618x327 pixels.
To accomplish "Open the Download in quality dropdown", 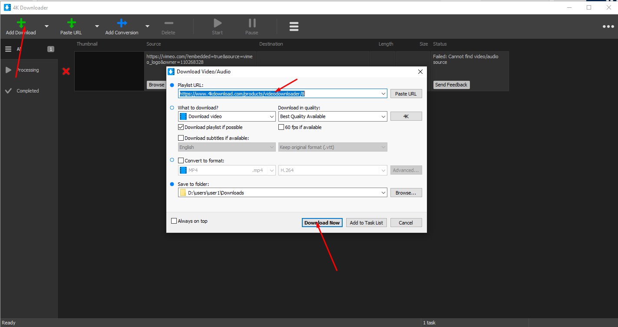I will 383,116.
